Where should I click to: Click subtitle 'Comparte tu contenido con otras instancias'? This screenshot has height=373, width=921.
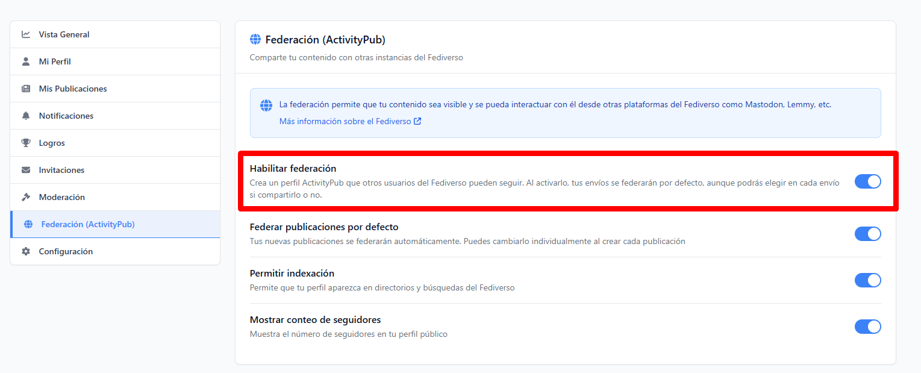coord(356,58)
